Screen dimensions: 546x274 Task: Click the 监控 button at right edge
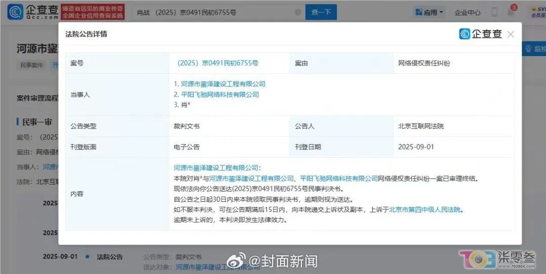(x=535, y=49)
